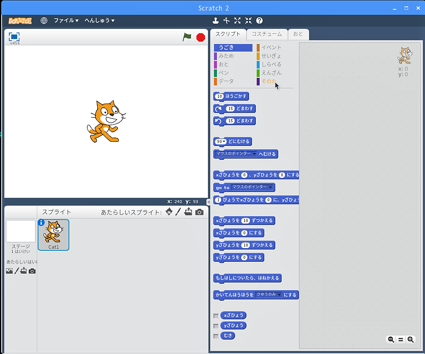Open the language globe menu
The width and height of the screenshot is (425, 354).
point(44,21)
